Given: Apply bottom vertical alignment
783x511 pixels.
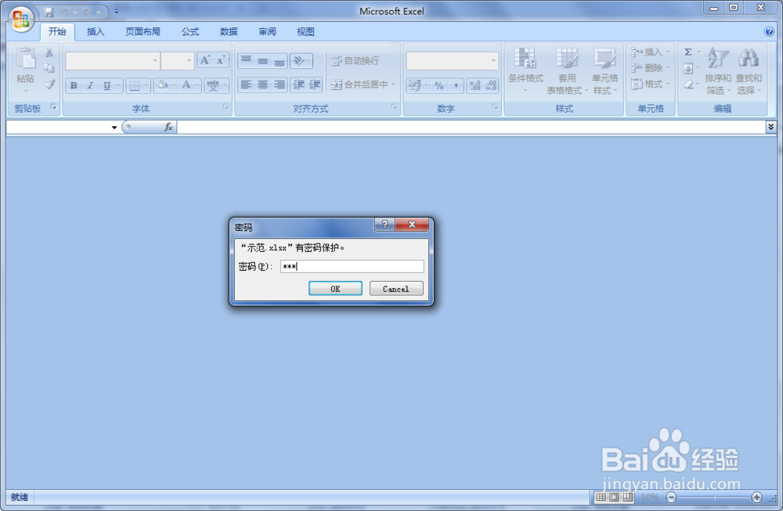Looking at the screenshot, I should click(x=280, y=61).
